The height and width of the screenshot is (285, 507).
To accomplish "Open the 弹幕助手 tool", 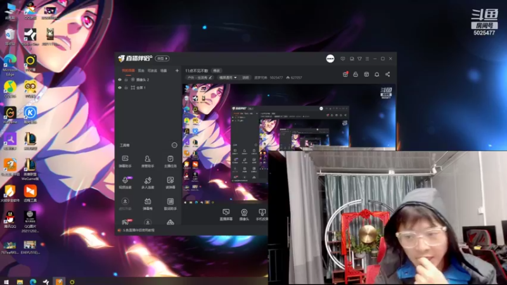I will pos(125,161).
